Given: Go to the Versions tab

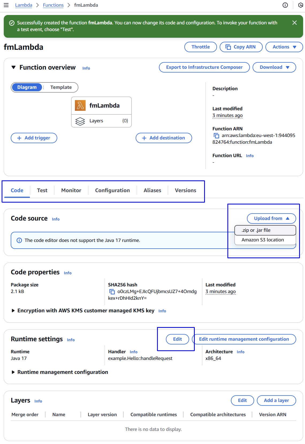Looking at the screenshot, I should [186, 190].
